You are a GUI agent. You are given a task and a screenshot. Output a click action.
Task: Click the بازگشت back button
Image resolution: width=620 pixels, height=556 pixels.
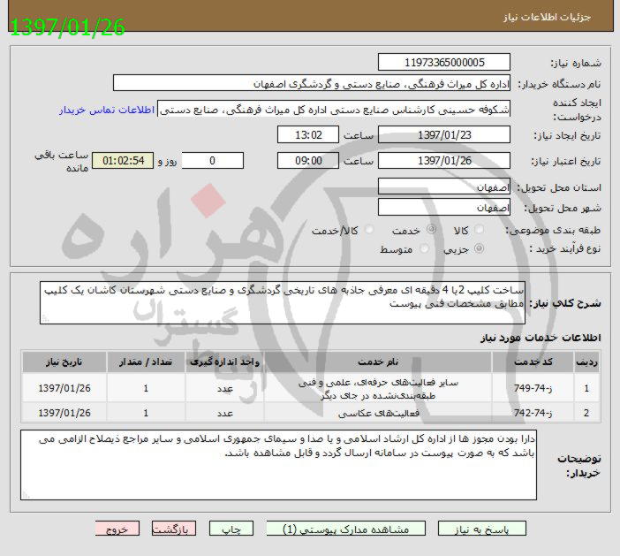pos(174,529)
